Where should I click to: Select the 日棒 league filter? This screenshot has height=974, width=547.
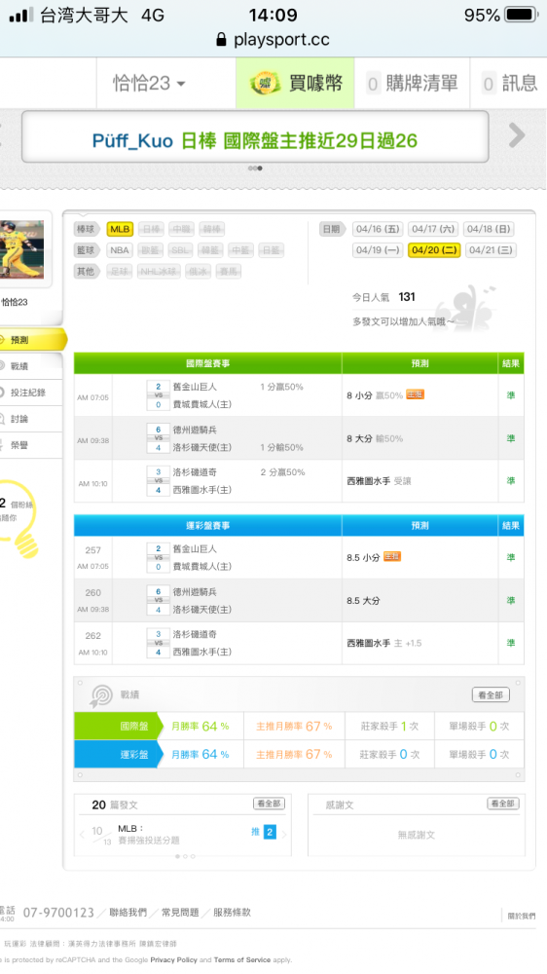(152, 229)
